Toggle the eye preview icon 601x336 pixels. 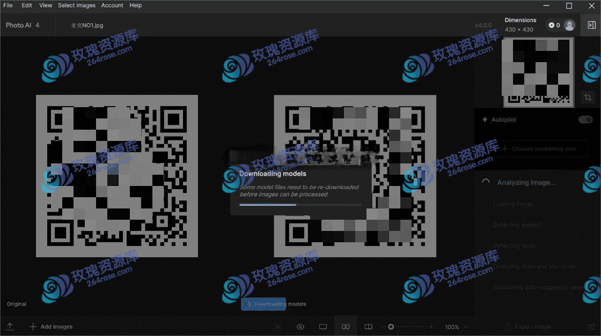300,327
